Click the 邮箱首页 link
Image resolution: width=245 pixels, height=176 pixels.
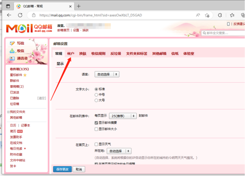[63, 30]
